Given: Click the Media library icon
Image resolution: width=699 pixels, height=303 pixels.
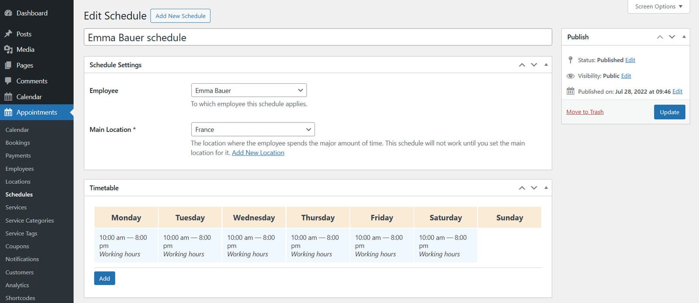Looking at the screenshot, I should (x=8, y=50).
